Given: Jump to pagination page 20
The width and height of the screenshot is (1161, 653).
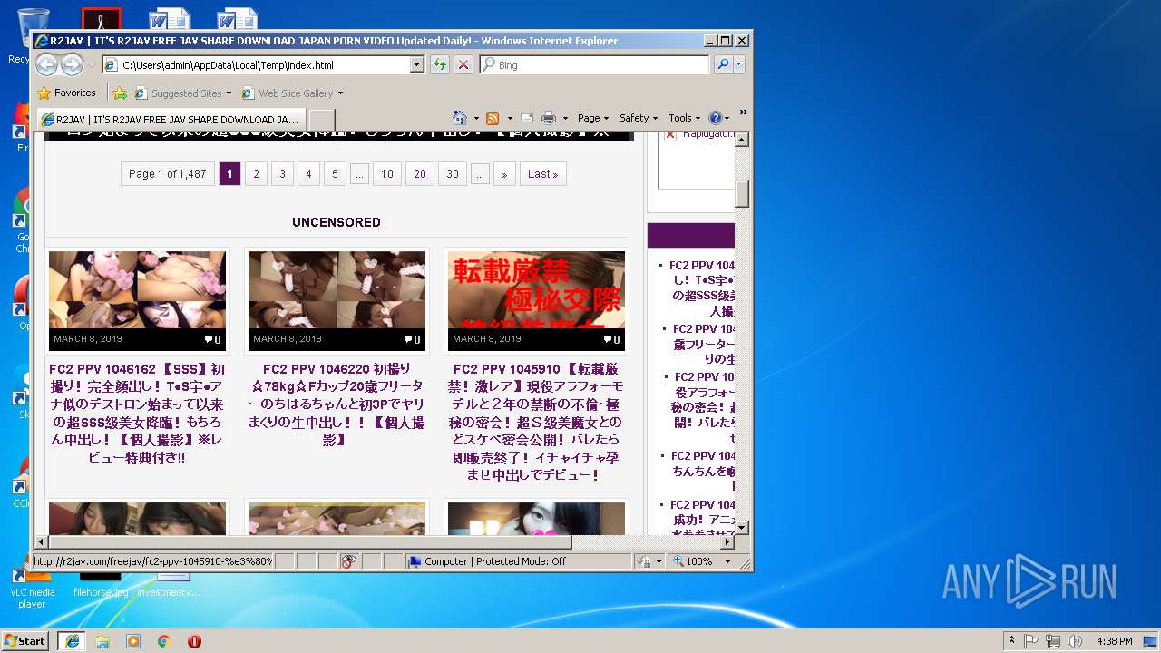Looking at the screenshot, I should pyautogui.click(x=419, y=174).
